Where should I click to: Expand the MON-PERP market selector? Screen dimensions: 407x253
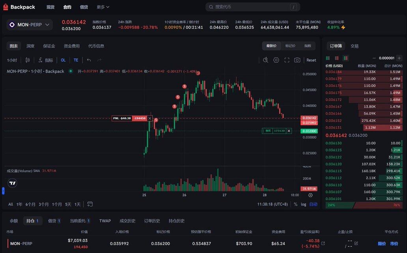(x=30, y=24)
